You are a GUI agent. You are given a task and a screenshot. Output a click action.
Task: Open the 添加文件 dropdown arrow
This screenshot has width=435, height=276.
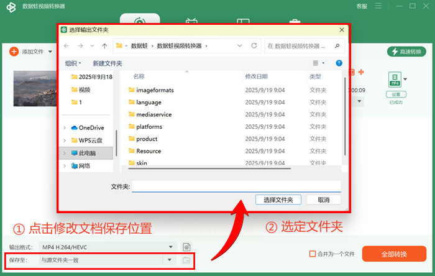click(x=50, y=52)
